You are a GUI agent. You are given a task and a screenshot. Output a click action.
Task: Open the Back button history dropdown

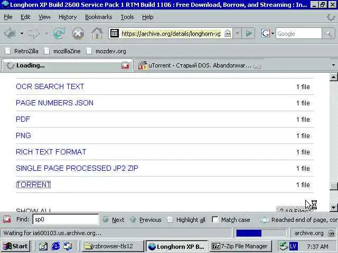22,34
